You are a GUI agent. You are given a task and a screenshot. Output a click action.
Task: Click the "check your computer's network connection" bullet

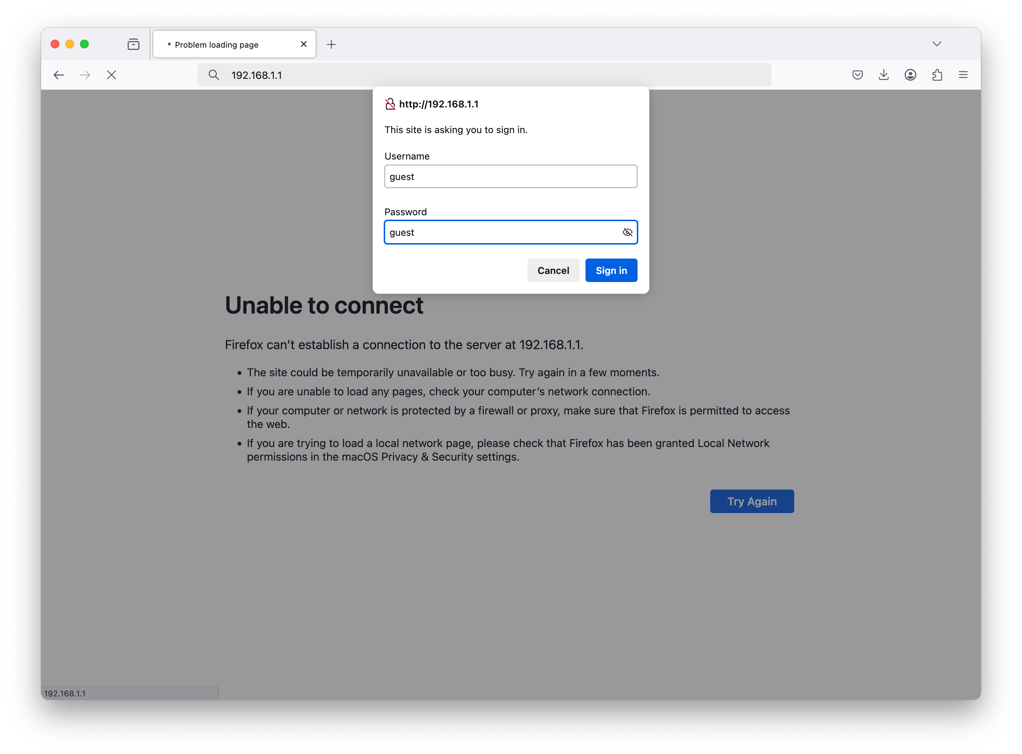448,392
